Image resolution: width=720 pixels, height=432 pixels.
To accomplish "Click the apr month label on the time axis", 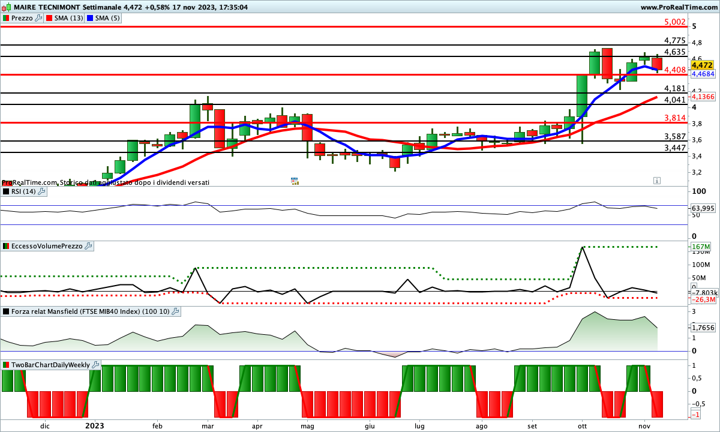I will 257,425.
